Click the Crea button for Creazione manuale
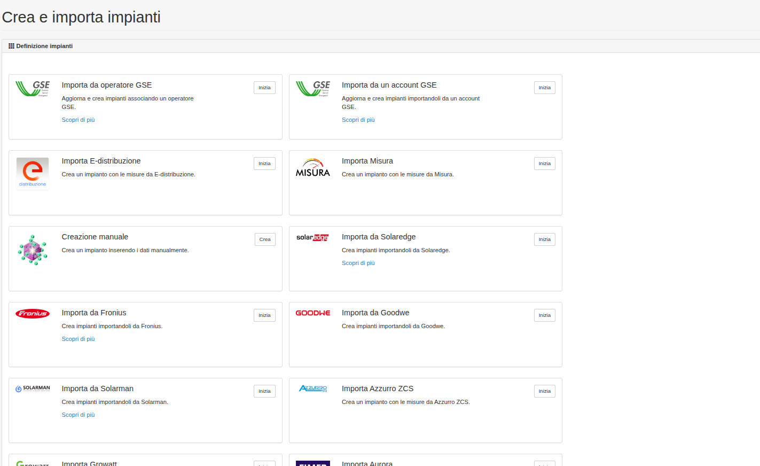Viewport: 760px width, 466px height. click(x=265, y=239)
